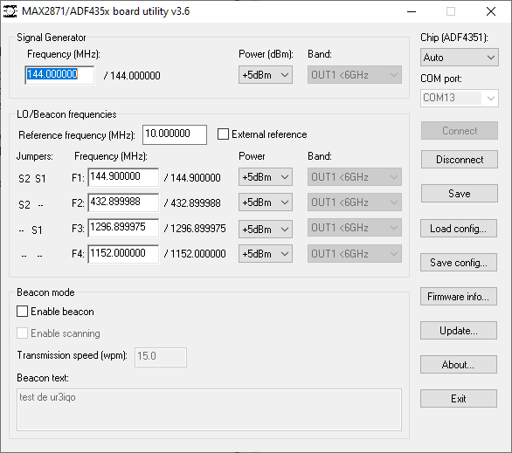This screenshot has width=512, height=453.
Task: Click Save config button
Action: click(x=459, y=262)
